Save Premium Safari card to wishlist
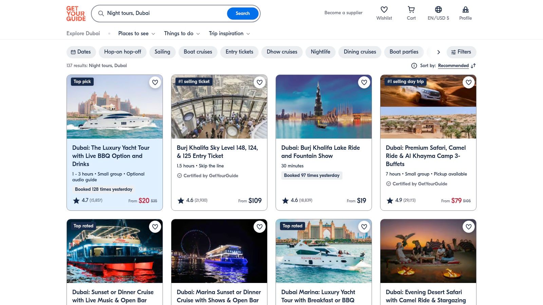543x305 pixels. pyautogui.click(x=469, y=82)
